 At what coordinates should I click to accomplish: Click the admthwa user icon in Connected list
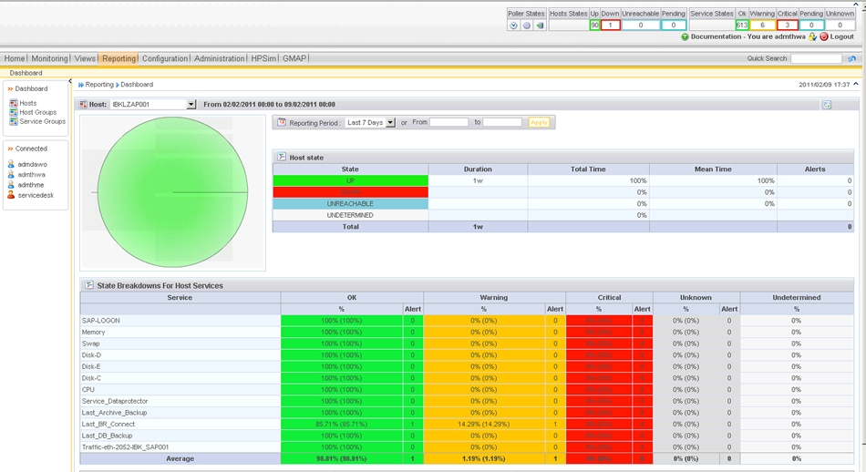coord(11,174)
